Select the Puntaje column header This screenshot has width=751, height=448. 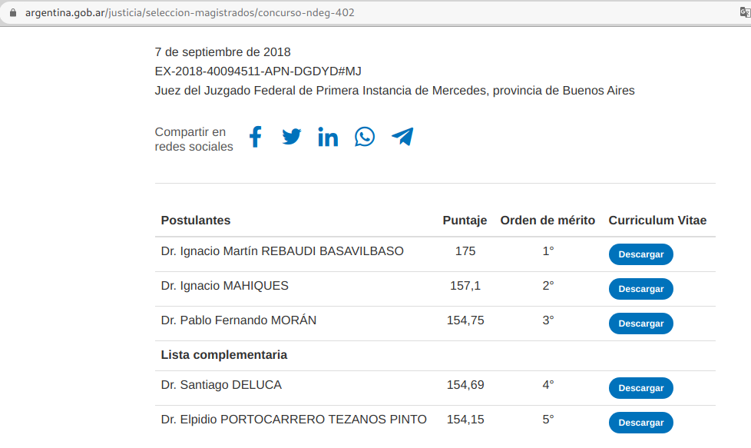point(465,221)
